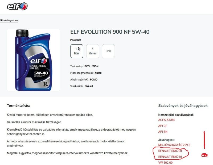213x165 pixels.
Task: Open the RENAULT RN0700 approval link
Action: pyautogui.click(x=170, y=151)
